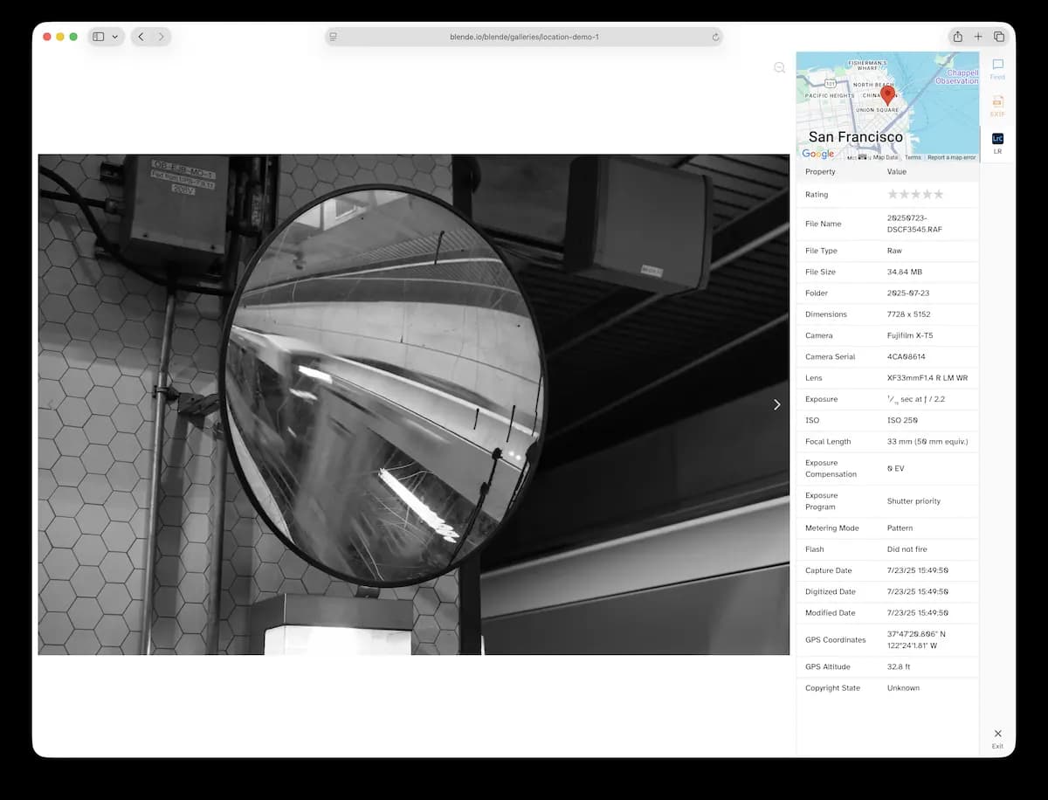Click the browser back chevron

[141, 37]
